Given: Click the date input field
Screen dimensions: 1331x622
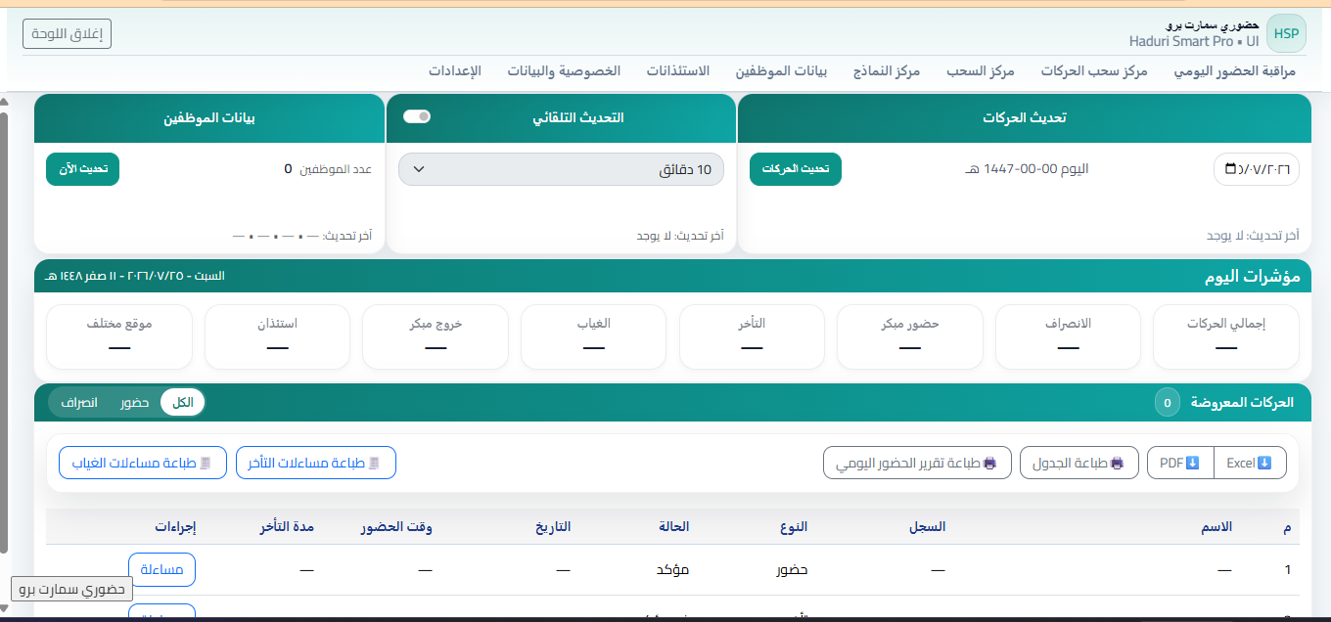Looking at the screenshot, I should [x=1257, y=169].
